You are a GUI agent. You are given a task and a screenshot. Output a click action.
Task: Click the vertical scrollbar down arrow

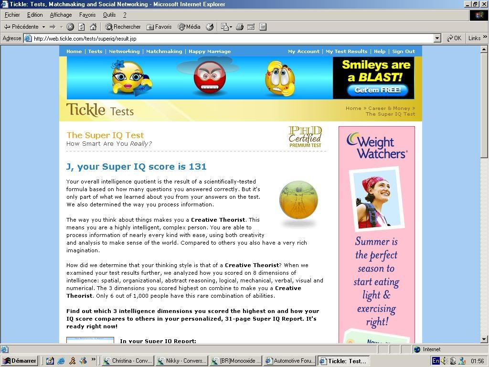(484, 339)
